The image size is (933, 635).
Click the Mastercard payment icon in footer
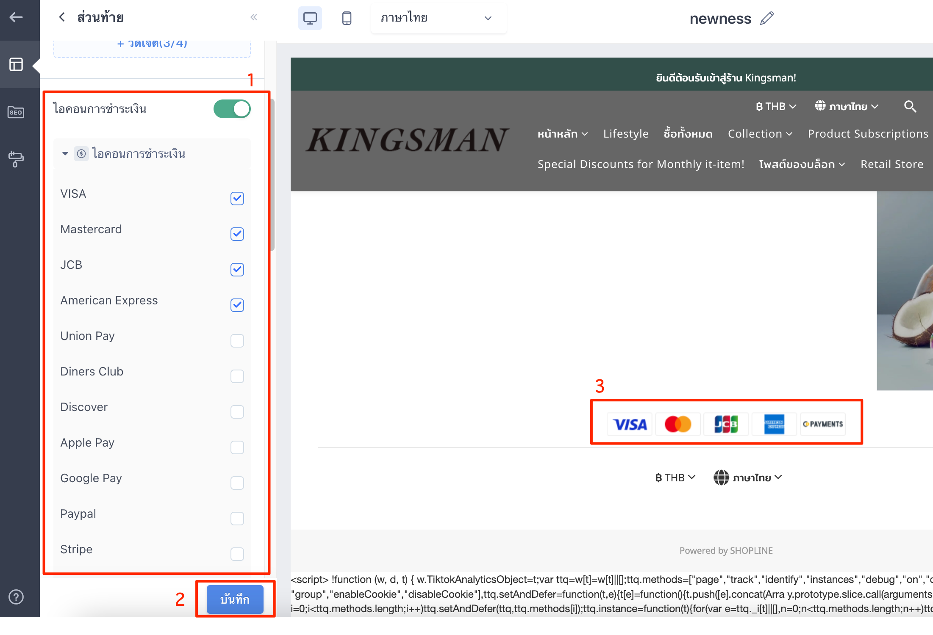click(x=678, y=424)
